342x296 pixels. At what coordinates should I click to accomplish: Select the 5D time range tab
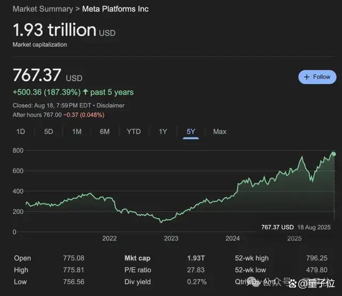click(49, 131)
